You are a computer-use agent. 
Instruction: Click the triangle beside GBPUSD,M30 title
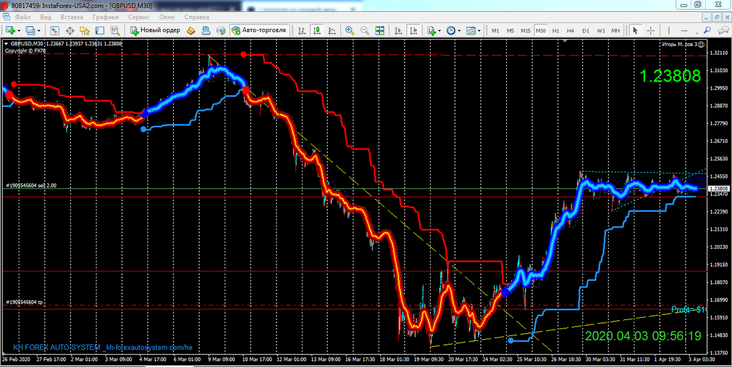click(x=6, y=44)
